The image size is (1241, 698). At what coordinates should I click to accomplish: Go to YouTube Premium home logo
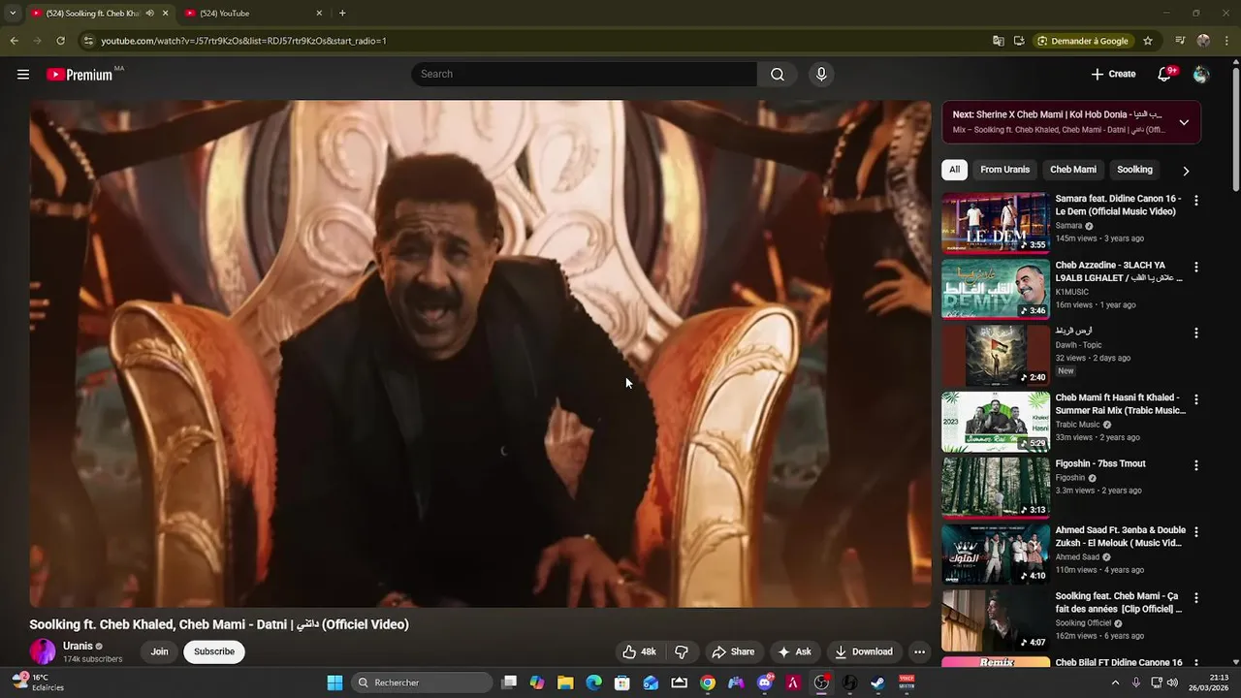point(80,75)
